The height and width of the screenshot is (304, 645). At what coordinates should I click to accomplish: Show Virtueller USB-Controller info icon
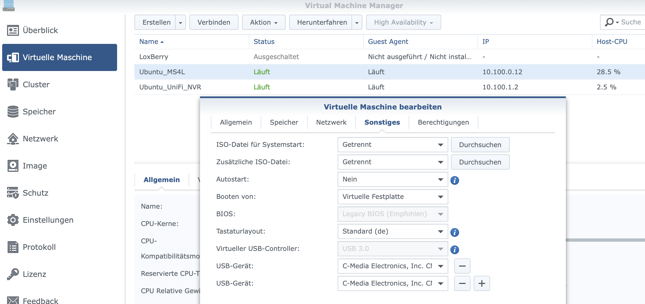[455, 250]
